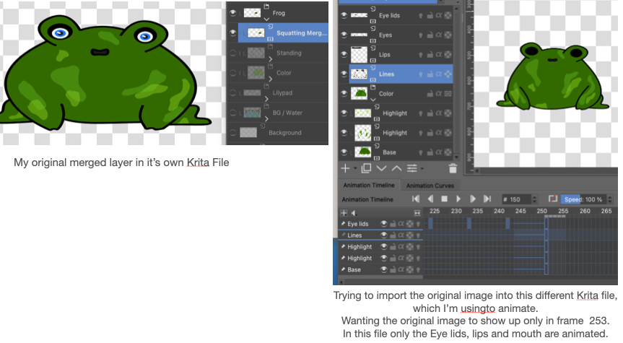
Task: Click the Move Layer Down arrow
Action: [381, 168]
